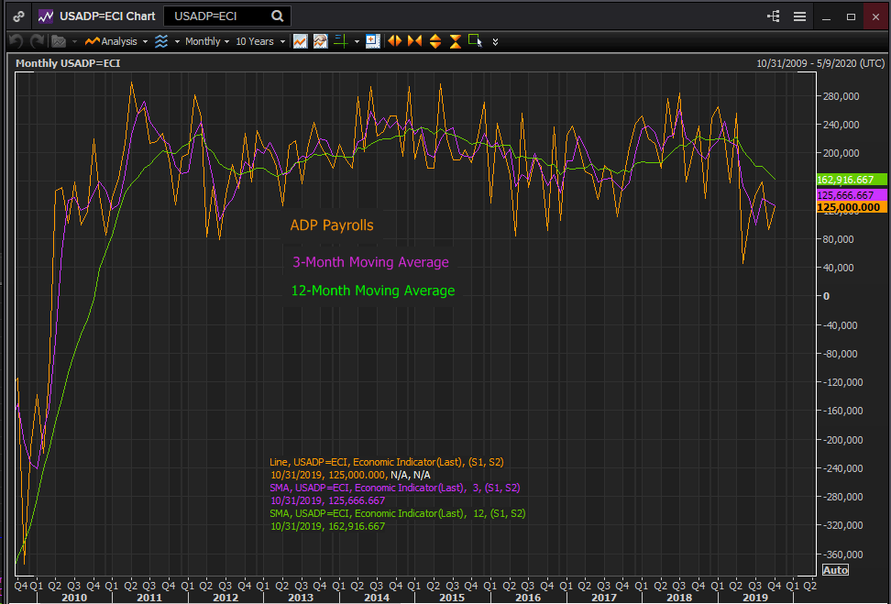Expand the toolbar overflow chevron
The image size is (891, 604).
pyautogui.click(x=496, y=41)
